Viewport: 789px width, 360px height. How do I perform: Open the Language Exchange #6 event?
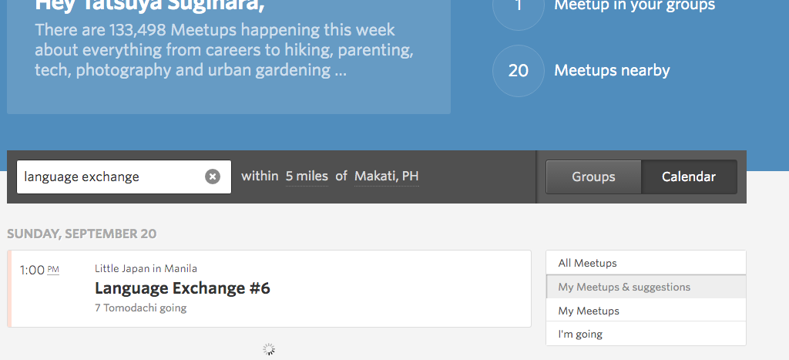(x=182, y=288)
